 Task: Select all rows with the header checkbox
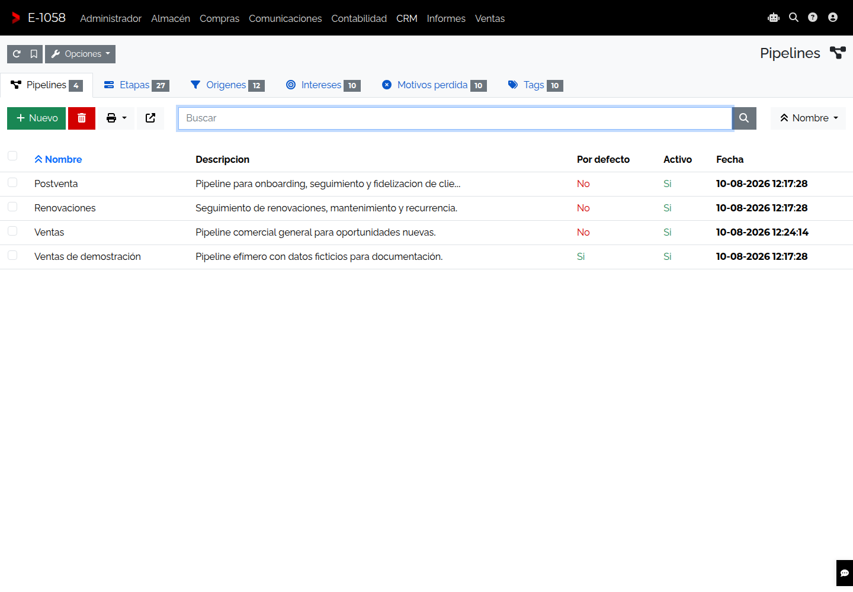coord(12,156)
